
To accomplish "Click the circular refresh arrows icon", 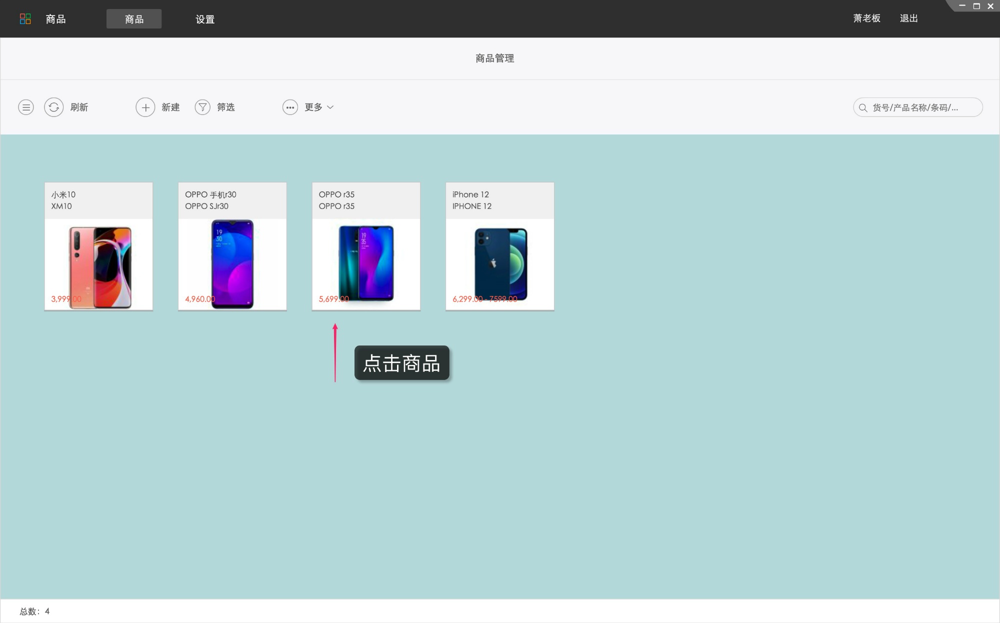I will click(53, 107).
